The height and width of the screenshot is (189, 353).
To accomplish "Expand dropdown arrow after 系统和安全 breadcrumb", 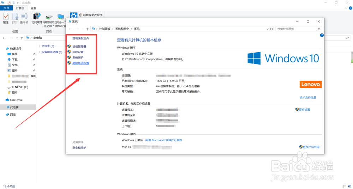I will 131,29.
